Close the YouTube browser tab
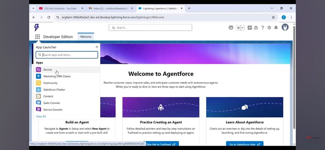This screenshot has height=150, width=325. tap(82, 8)
